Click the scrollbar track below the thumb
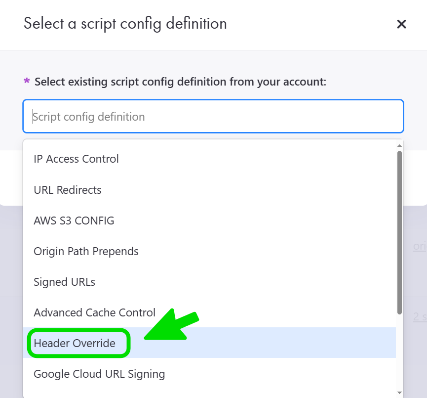This screenshot has width=427, height=398. pyautogui.click(x=399, y=351)
